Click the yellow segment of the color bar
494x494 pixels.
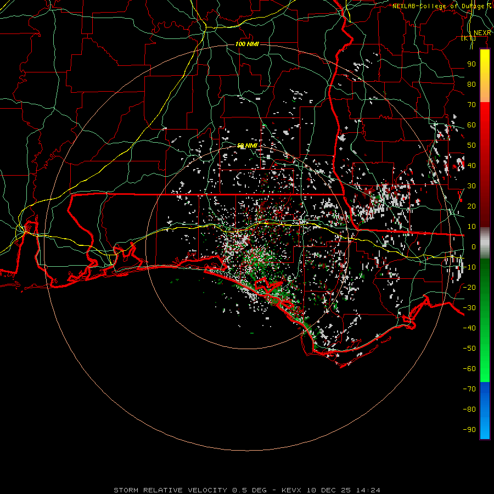point(485,76)
